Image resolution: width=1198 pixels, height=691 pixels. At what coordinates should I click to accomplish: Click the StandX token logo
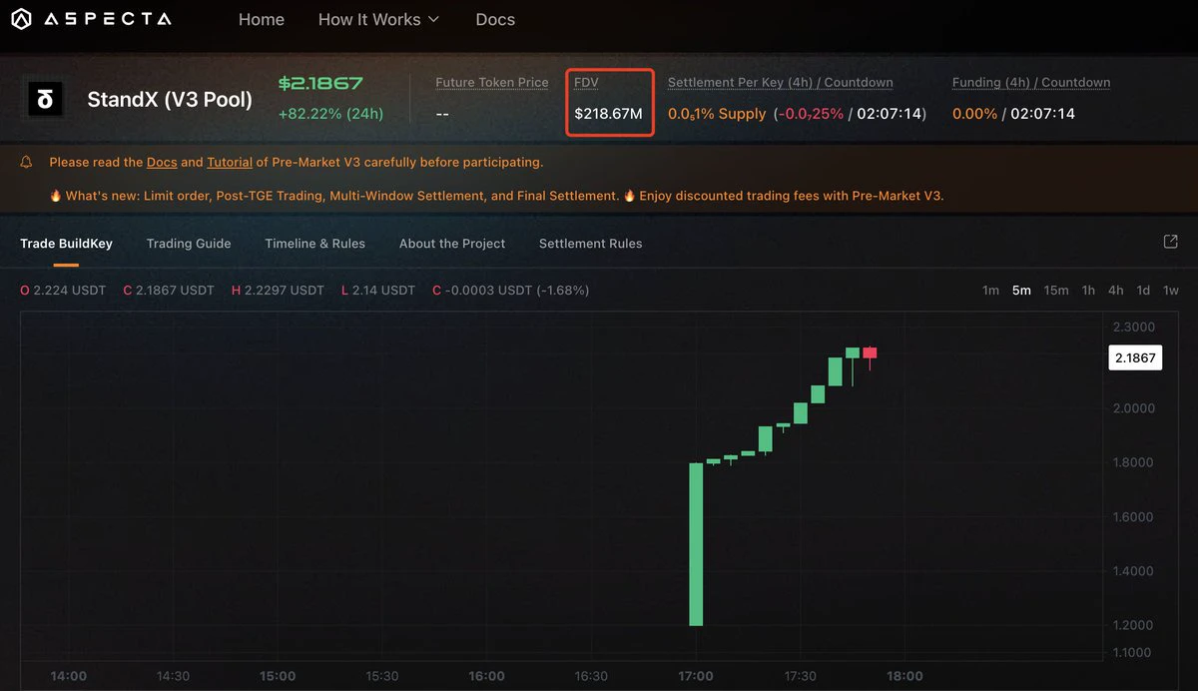click(x=45, y=99)
